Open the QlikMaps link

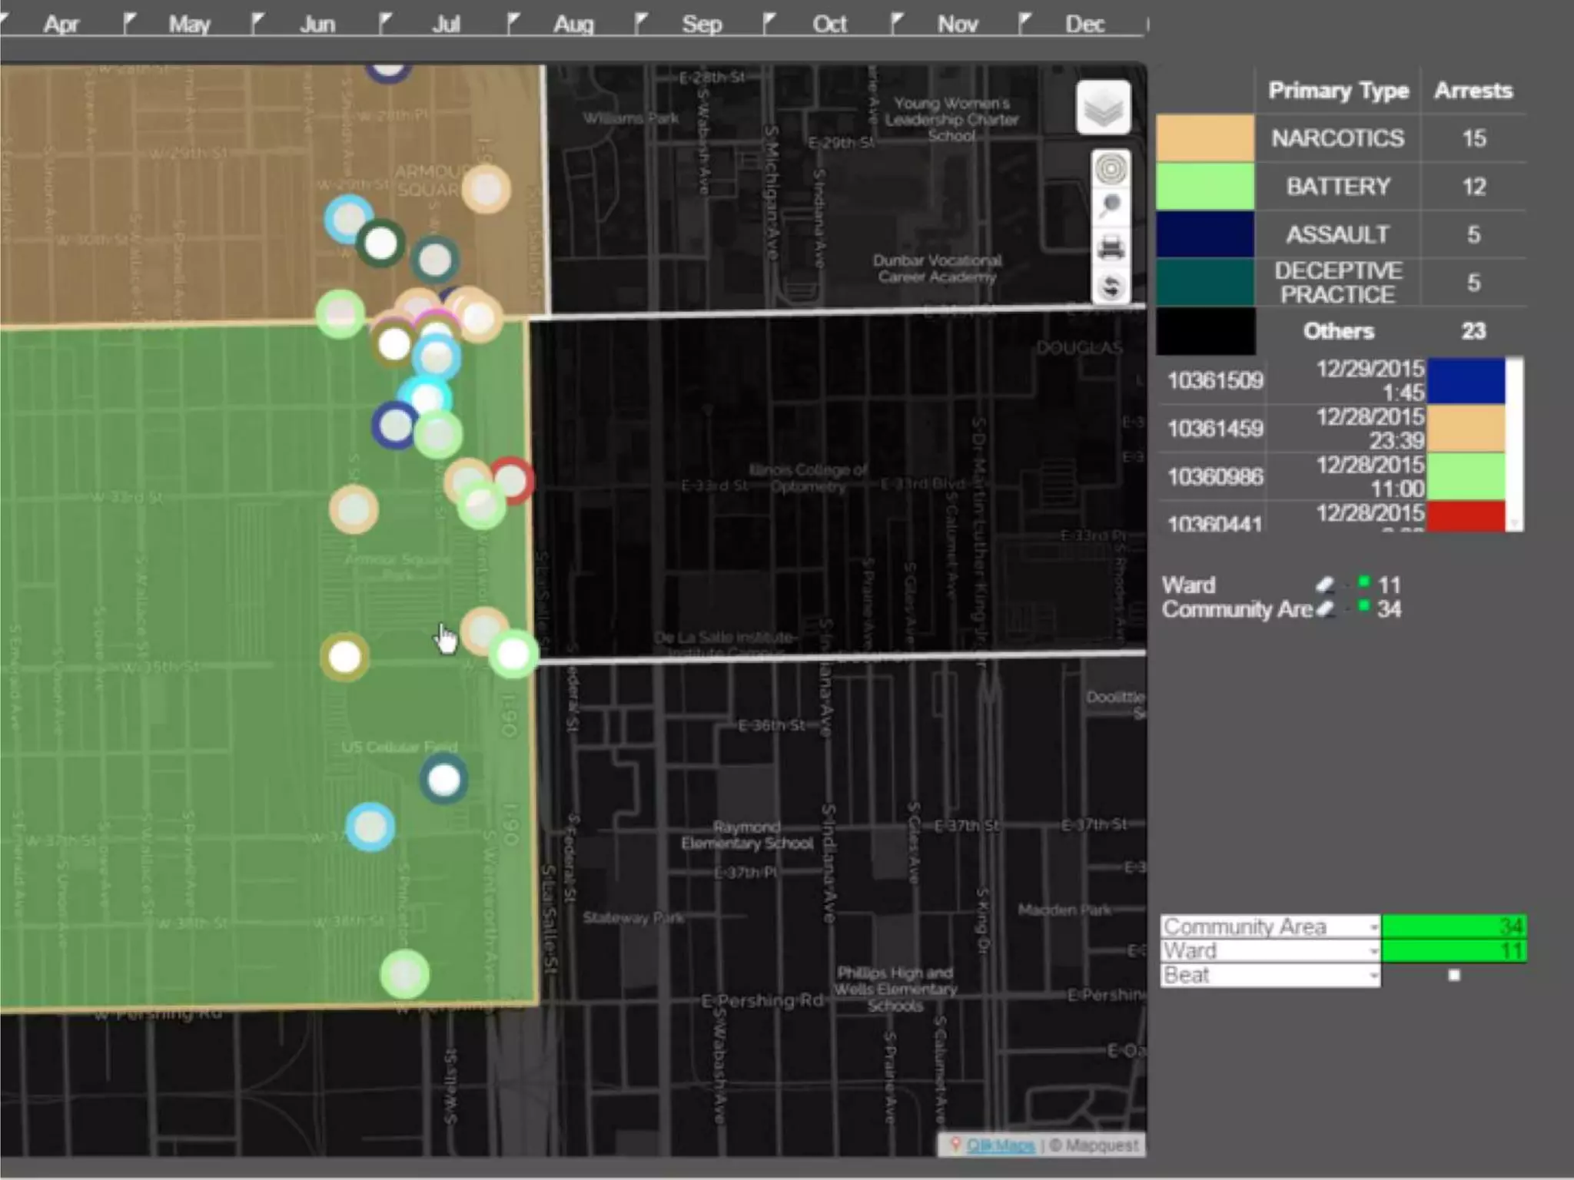pos(1001,1145)
